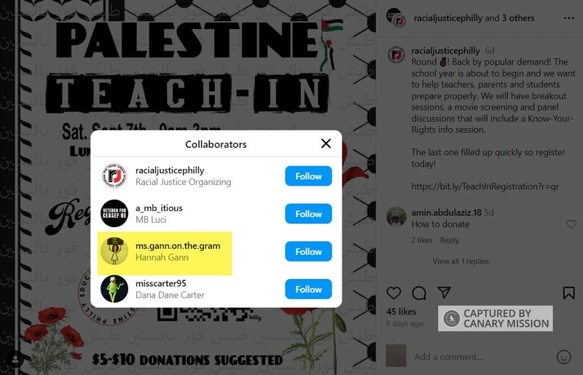Reply to amin.abdulaziz.18's comment
Image resolution: width=583 pixels, height=375 pixels.
(449, 240)
